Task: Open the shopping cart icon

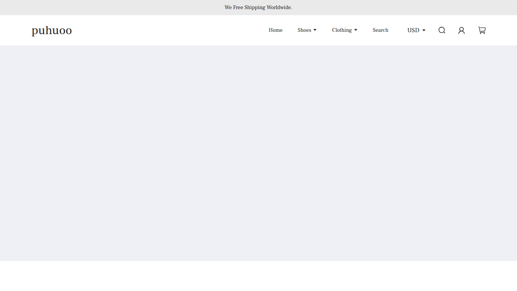Action: click(x=482, y=30)
